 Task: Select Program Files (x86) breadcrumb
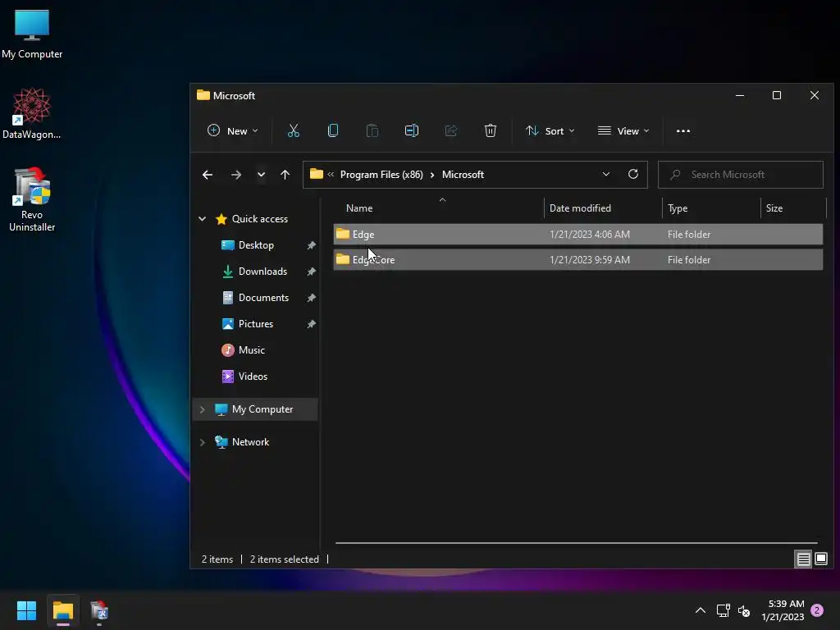(x=381, y=175)
